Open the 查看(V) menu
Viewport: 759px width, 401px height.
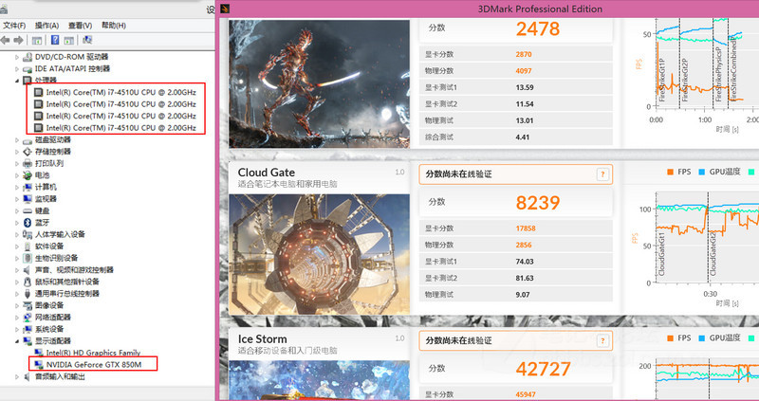click(80, 26)
